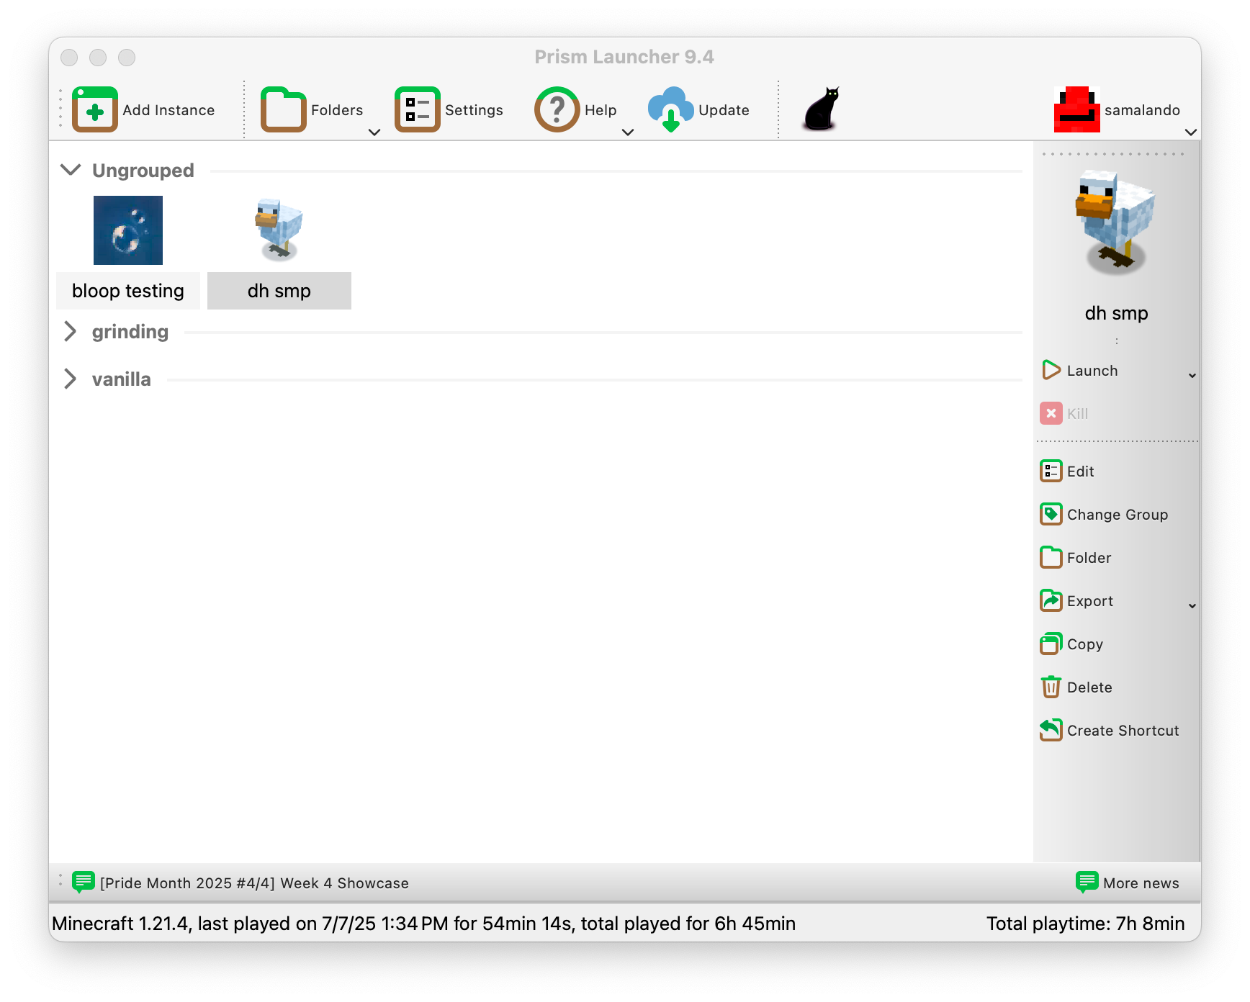Viewport: 1250px width, 1002px height.
Task: Open the Folders toolbar icon
Action: click(284, 109)
